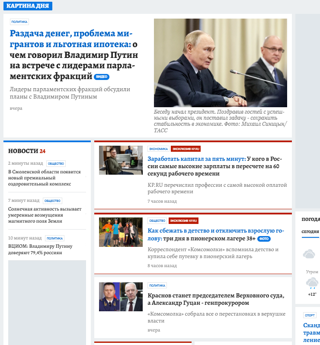Open the ЭКОНОМИКА category tag

(x=158, y=149)
